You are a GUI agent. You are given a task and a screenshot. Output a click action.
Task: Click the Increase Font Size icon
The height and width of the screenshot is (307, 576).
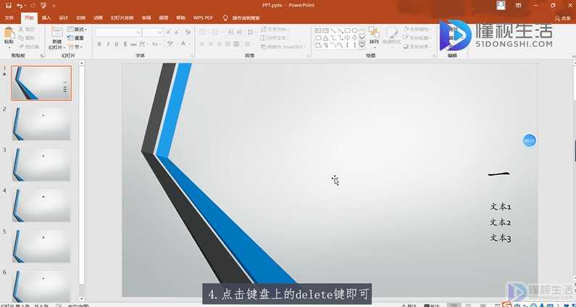169,33
